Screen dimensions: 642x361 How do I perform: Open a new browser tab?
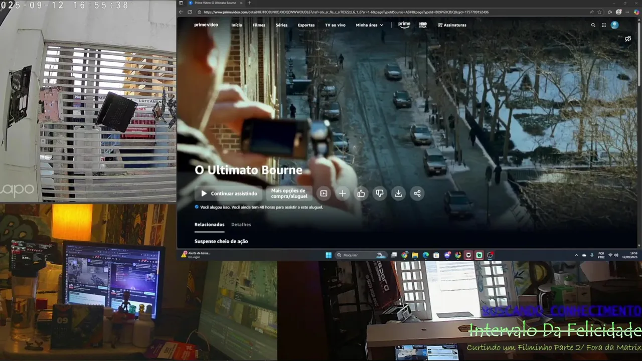click(x=249, y=3)
